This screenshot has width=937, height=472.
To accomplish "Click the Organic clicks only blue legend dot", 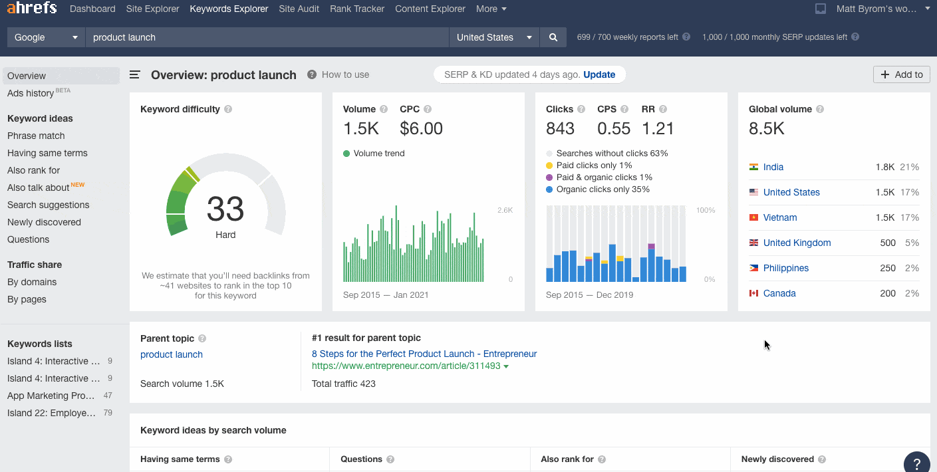I will pyautogui.click(x=549, y=189).
